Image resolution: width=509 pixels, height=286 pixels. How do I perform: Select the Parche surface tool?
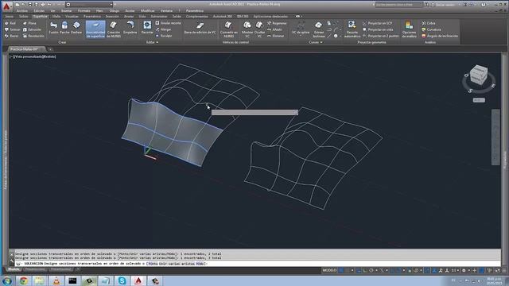tap(64, 28)
